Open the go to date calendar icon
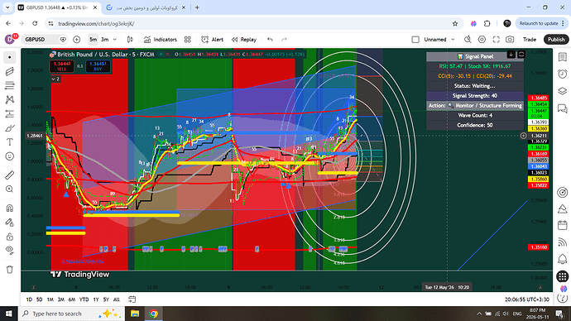Image resolution: width=571 pixels, height=321 pixels. click(x=132, y=299)
